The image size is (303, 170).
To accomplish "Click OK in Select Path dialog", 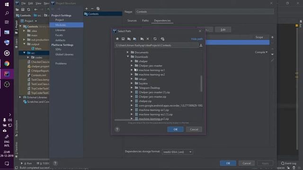I will [176, 129].
